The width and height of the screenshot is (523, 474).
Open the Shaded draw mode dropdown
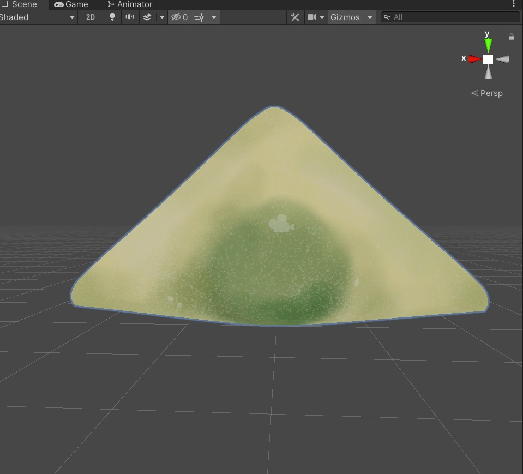[37, 17]
